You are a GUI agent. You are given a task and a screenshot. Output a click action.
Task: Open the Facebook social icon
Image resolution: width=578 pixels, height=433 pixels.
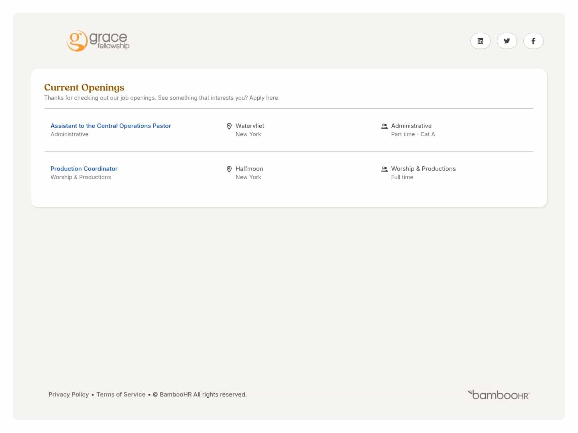pos(533,41)
